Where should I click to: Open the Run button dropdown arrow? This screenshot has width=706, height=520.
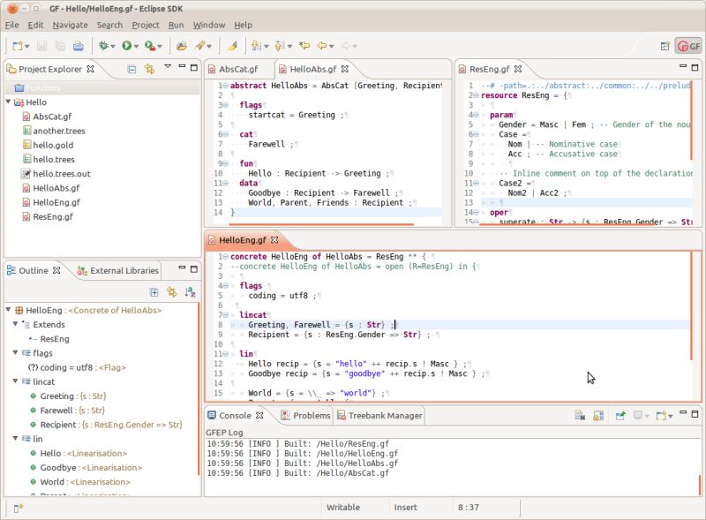(x=138, y=43)
